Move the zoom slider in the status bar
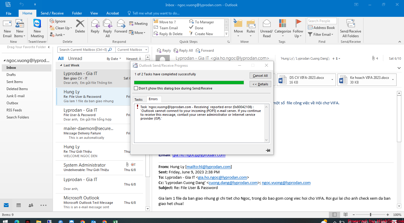The width and height of the screenshot is (404, 223). pos(371,215)
